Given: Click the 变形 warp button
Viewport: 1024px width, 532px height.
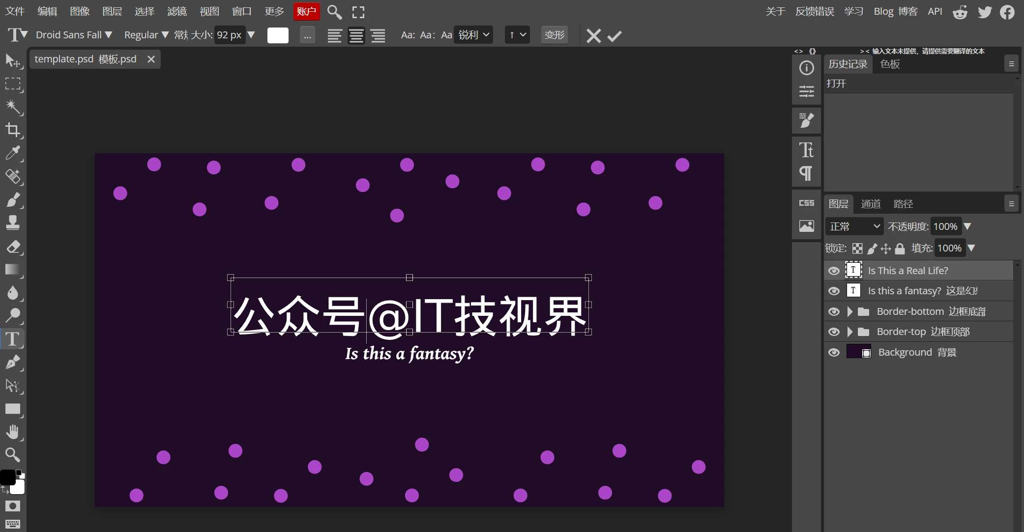Looking at the screenshot, I should (555, 35).
